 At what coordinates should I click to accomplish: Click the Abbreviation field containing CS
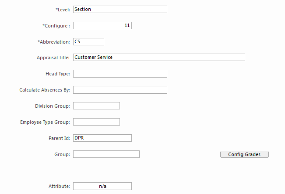point(88,42)
